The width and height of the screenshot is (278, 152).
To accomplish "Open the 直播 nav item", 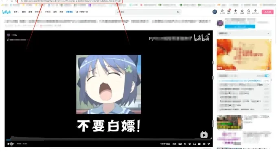I will click(30, 12).
